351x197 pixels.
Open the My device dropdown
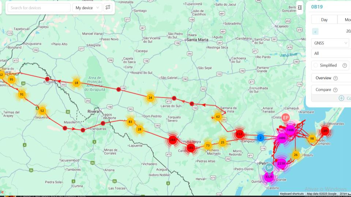pos(87,8)
